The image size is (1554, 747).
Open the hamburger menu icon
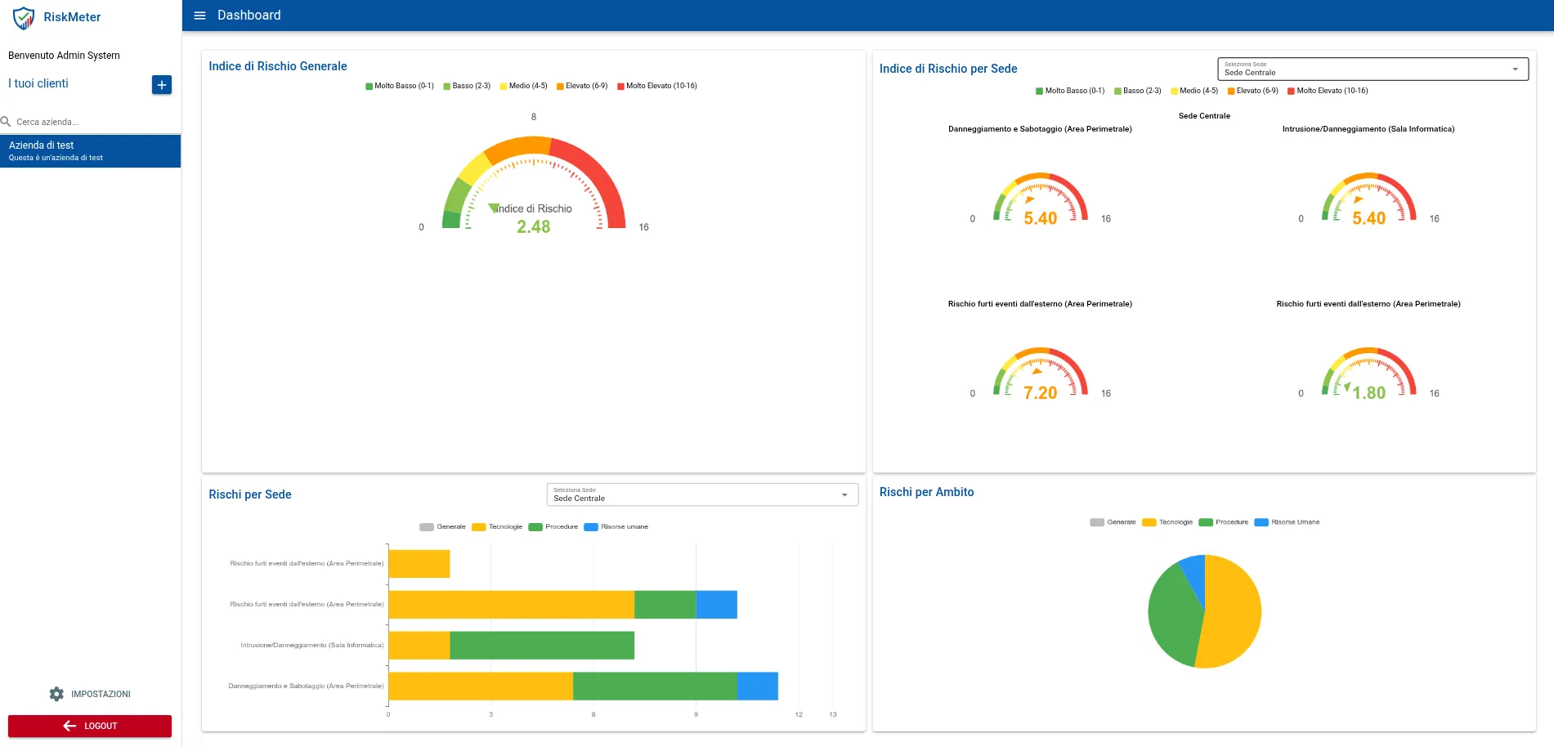coord(199,16)
